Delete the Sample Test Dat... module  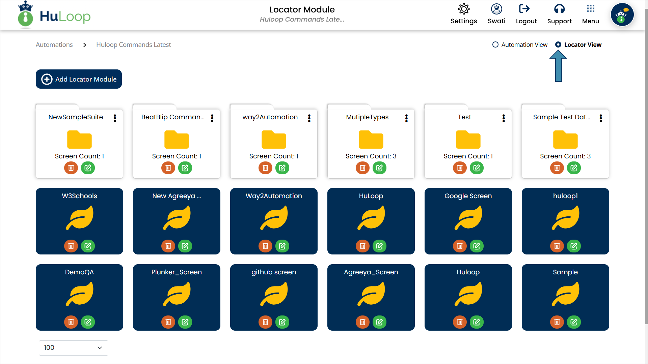tap(557, 168)
